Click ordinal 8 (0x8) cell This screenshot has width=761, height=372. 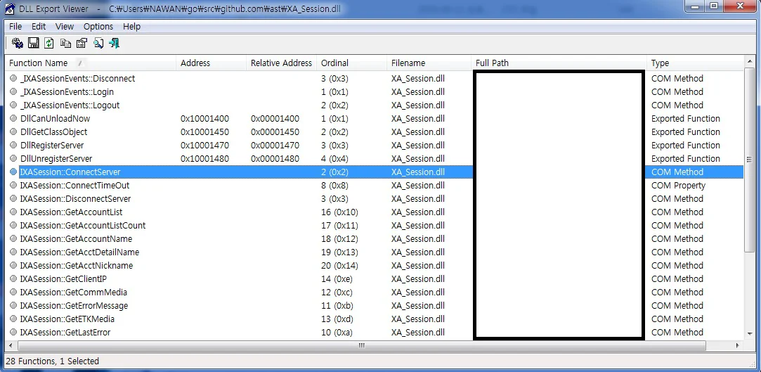[x=334, y=186]
